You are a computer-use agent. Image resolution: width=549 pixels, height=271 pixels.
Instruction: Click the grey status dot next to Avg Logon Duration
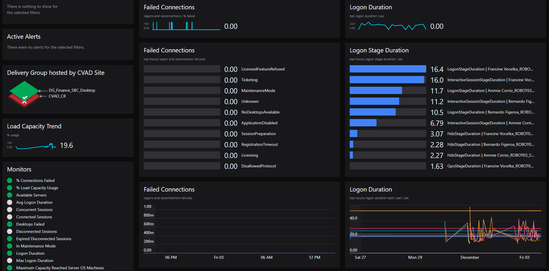tap(10, 202)
